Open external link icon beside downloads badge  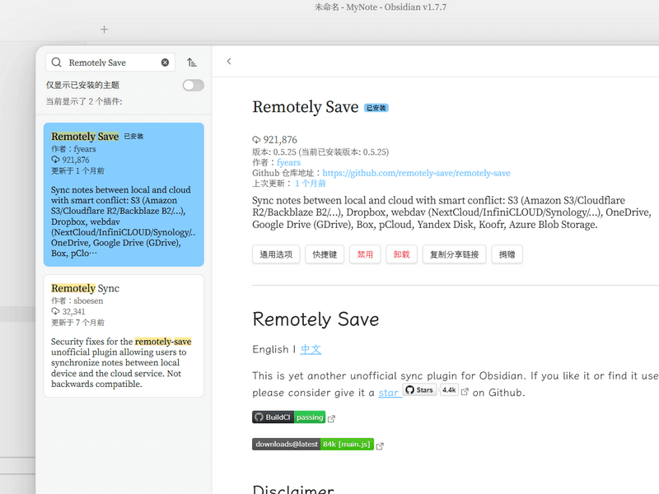380,445
